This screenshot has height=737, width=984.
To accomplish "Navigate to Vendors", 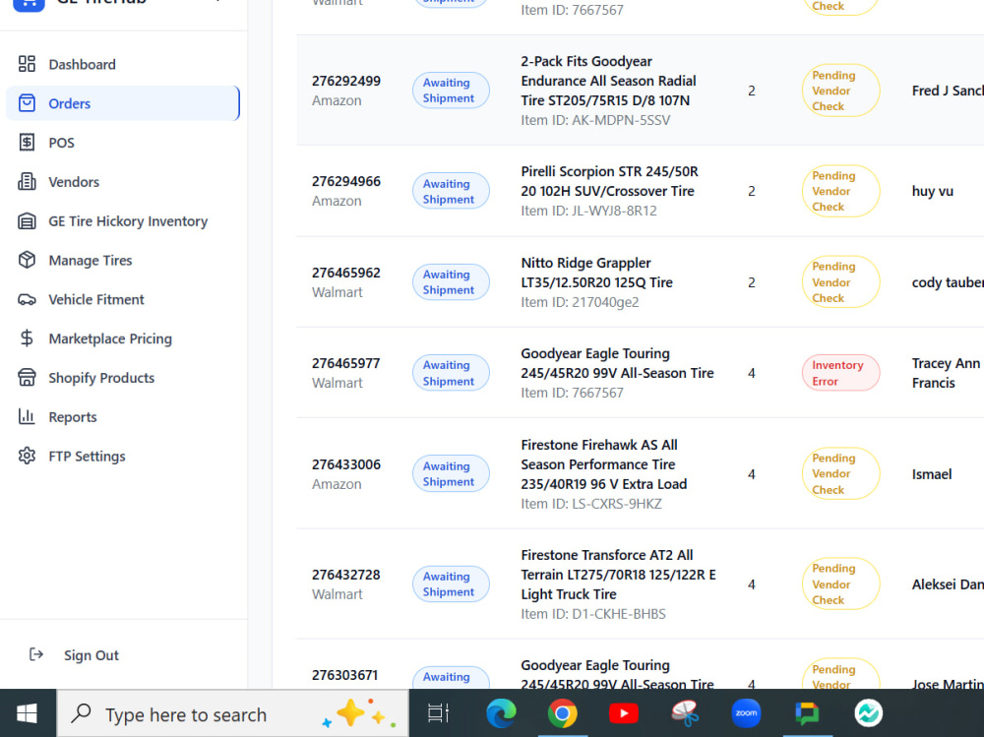I will [x=74, y=182].
